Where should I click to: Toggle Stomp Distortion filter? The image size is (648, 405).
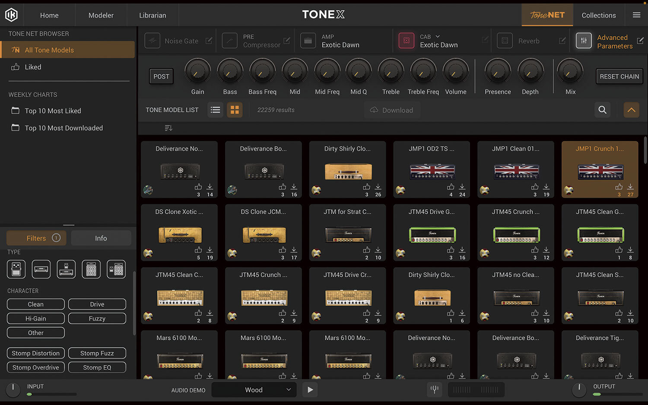pos(36,353)
